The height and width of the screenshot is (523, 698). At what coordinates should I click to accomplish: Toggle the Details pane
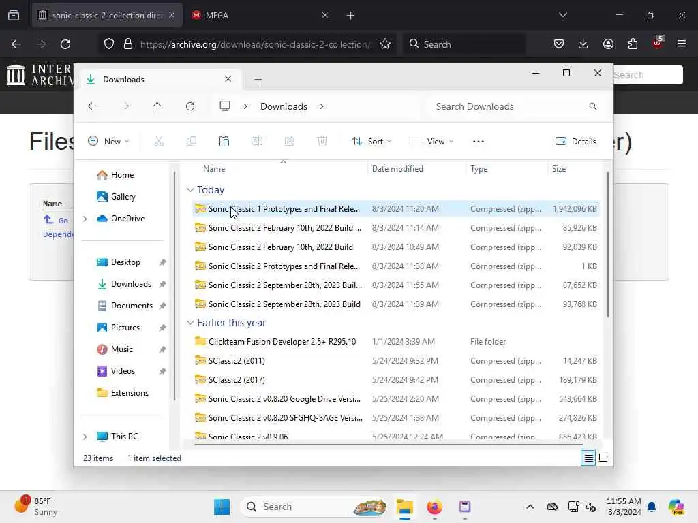point(575,142)
